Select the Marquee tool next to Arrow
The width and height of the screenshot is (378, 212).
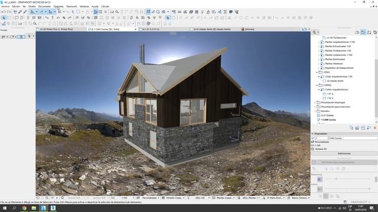tap(9, 18)
